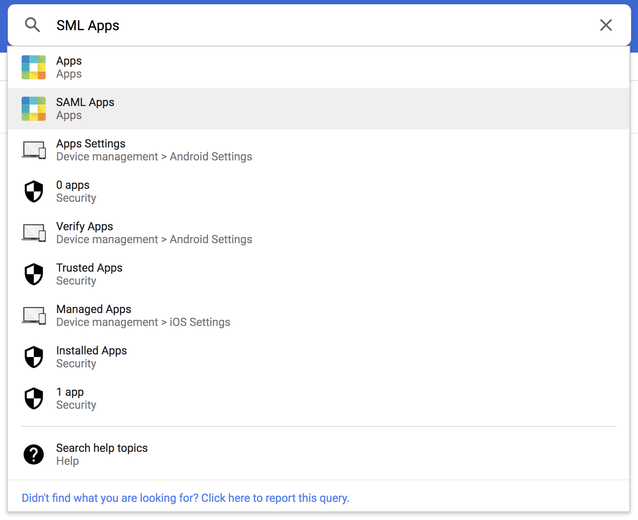
Task: Click the device icon next to Apps Settings
Action: pos(34,150)
